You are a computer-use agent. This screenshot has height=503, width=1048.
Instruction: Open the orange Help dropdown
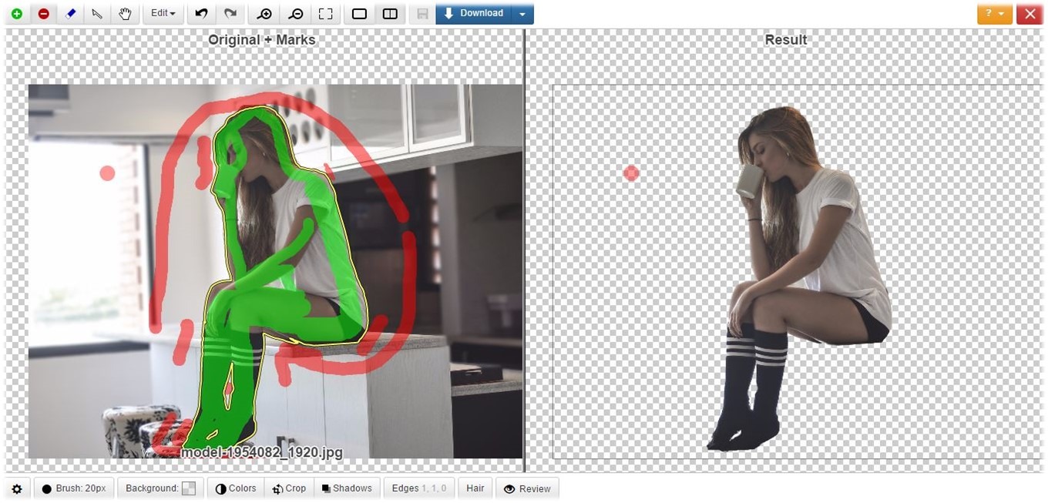(994, 14)
